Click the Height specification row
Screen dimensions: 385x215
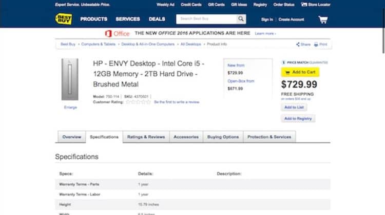(192, 204)
